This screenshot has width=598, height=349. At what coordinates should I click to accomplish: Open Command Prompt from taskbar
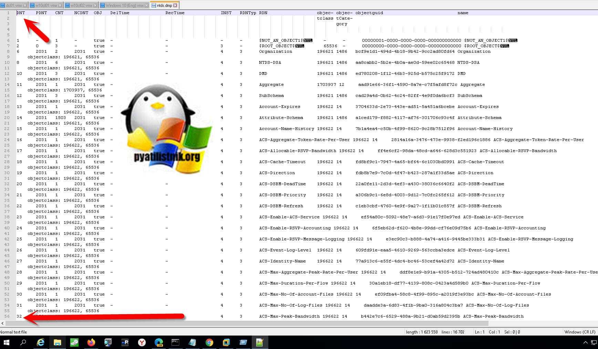pos(175,342)
